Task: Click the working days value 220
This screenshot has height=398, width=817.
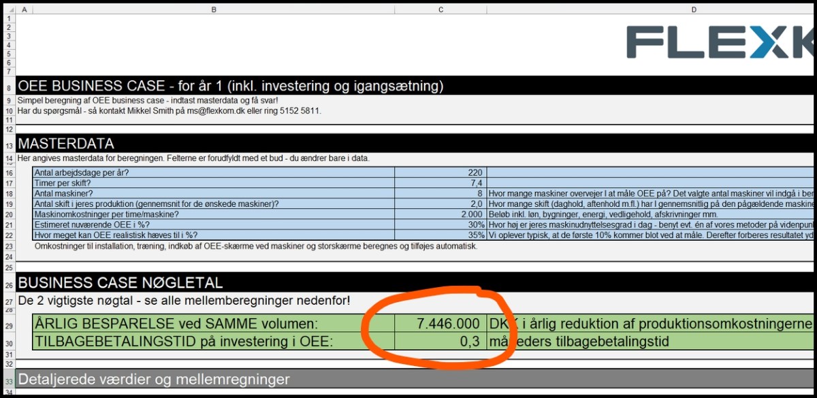Action: [440, 173]
